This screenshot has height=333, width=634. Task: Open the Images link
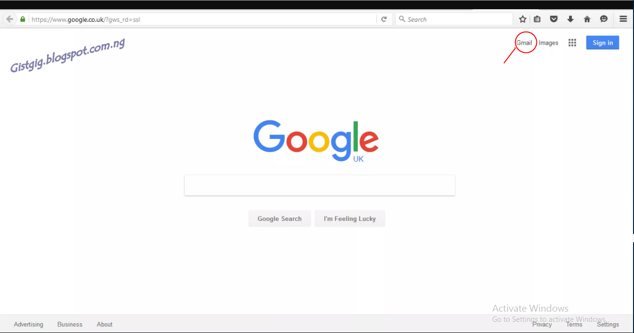coord(549,43)
